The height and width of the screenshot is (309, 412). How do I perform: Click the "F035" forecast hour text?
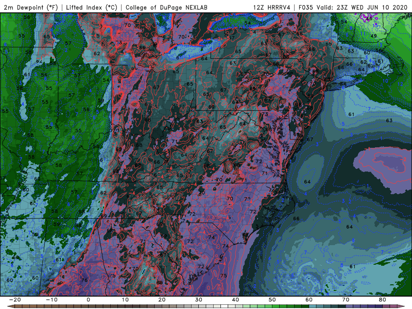tap(306, 7)
